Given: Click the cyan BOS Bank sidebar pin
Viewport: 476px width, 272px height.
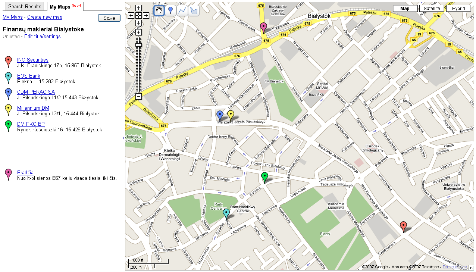Looking at the screenshot, I should pyautogui.click(x=8, y=78).
